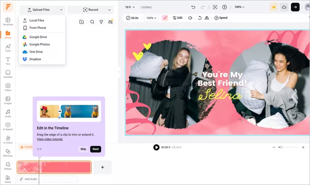The width and height of the screenshot is (310, 185).
Task: Open the top bar 100% zoom dropdown
Action: (x=240, y=7)
